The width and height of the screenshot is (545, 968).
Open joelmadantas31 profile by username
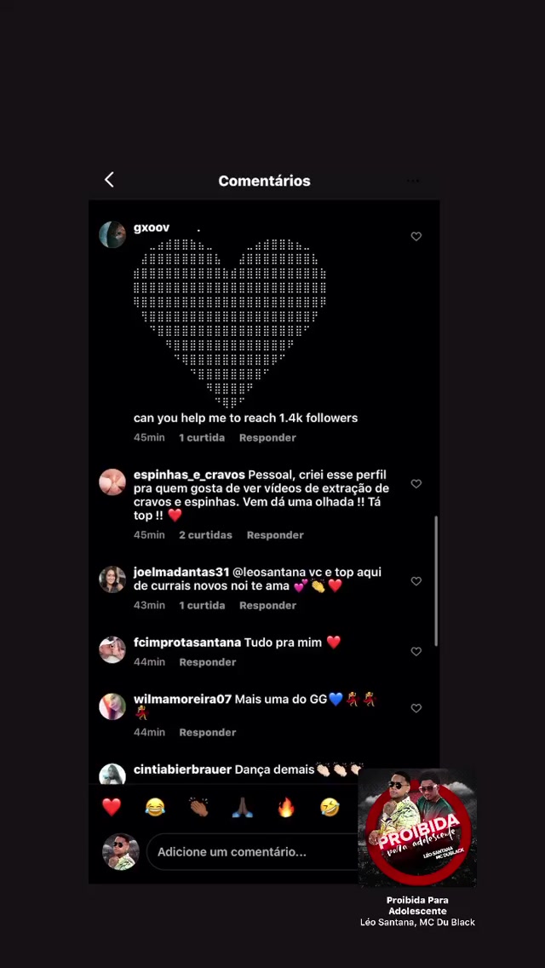click(181, 573)
